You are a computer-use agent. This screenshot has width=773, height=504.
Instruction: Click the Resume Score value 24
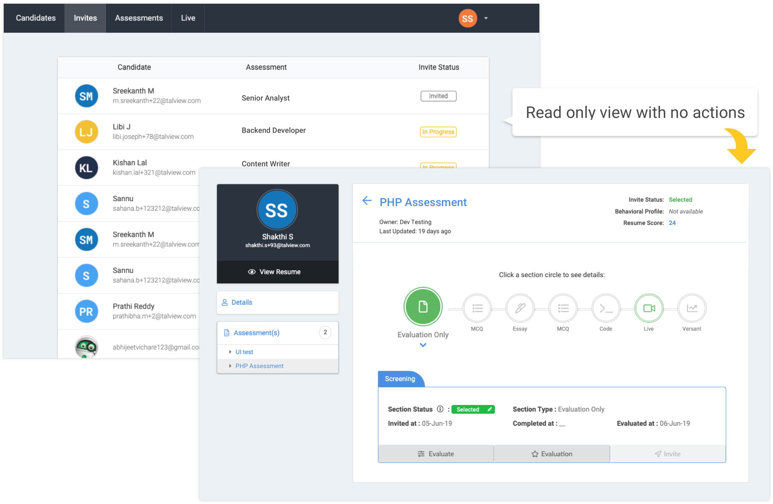672,223
